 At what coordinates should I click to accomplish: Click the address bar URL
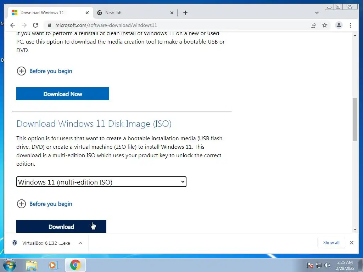pyautogui.click(x=106, y=25)
